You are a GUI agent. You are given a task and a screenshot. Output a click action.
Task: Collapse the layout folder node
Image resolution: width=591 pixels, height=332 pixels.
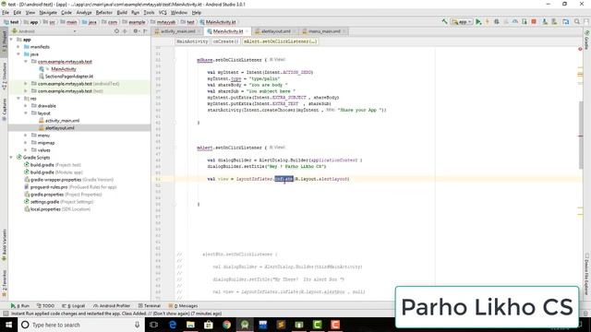coord(26,113)
